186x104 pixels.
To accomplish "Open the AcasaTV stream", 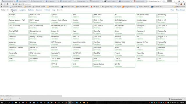I will pos(18,16).
